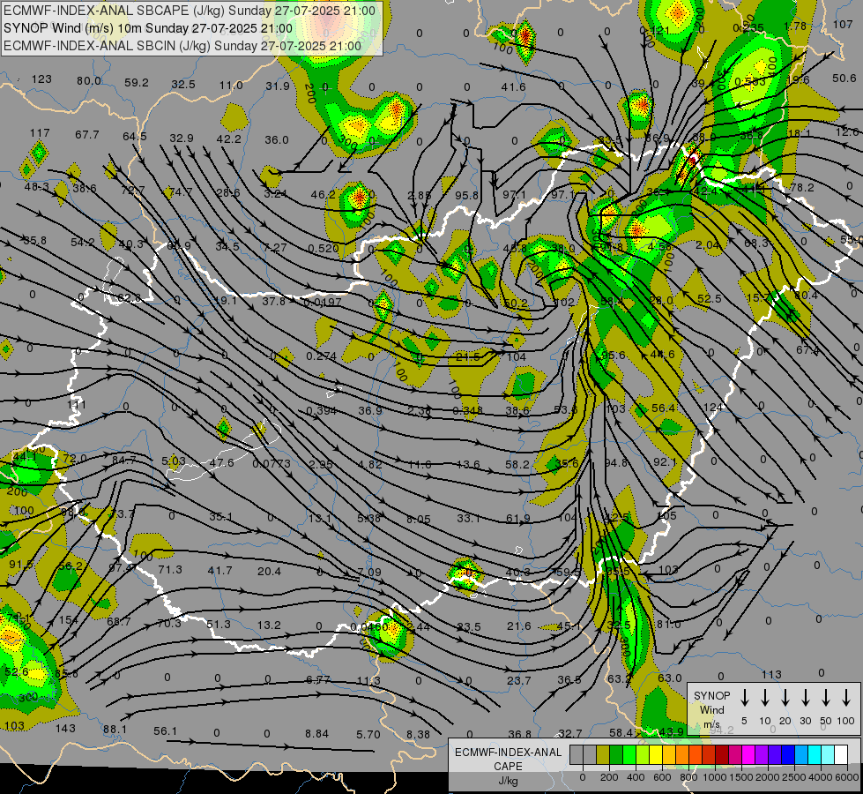The height and width of the screenshot is (794, 863).
Task: Click the map value 8.05
Action: (419, 519)
